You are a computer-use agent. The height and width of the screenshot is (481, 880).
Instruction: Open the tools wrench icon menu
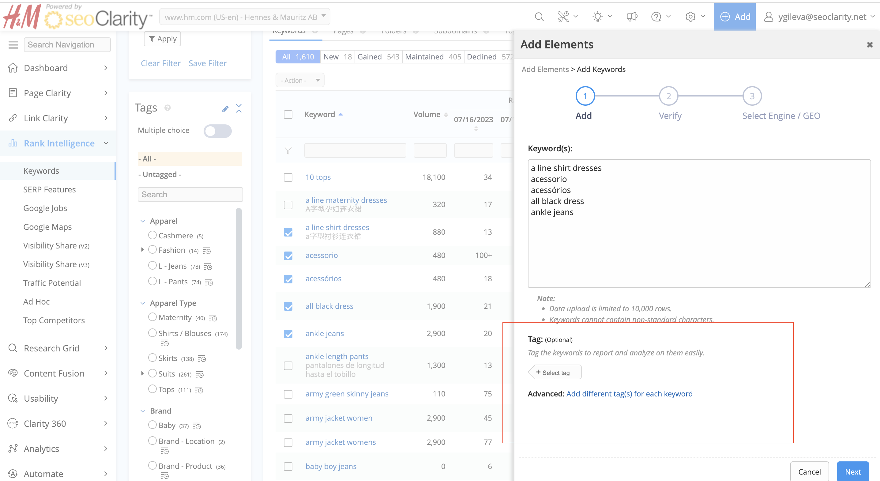563,17
